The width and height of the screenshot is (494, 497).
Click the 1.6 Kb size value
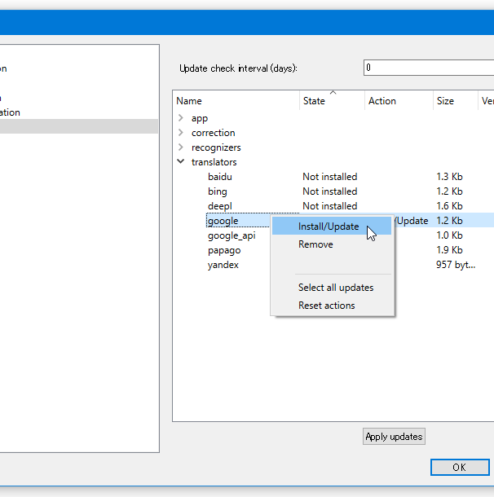[x=449, y=206]
